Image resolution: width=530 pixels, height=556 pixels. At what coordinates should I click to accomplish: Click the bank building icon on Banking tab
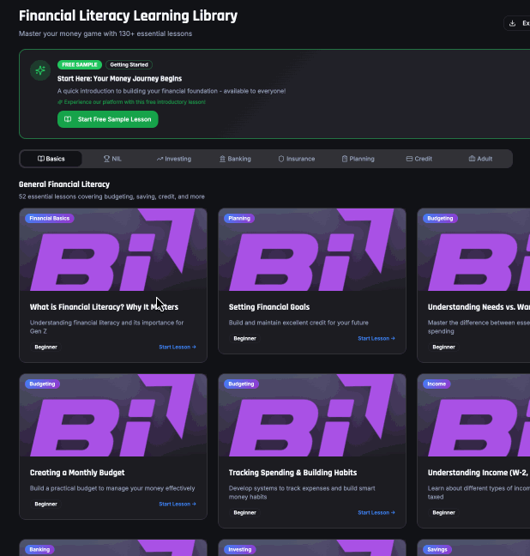(223, 159)
